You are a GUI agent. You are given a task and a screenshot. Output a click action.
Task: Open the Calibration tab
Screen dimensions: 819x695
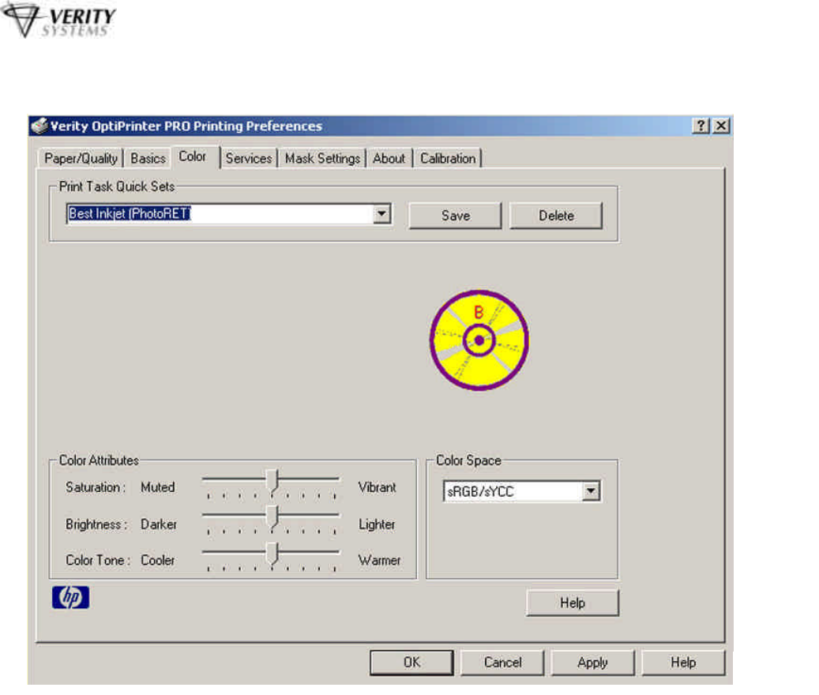[448, 159]
